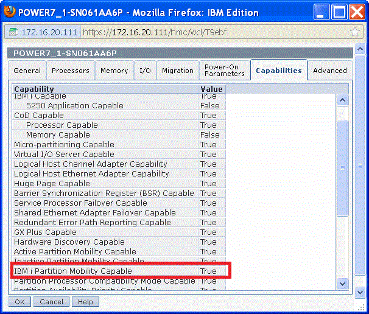The image size is (369, 314).
Task: Maximize the Firefox window
Action: [x=339, y=12]
